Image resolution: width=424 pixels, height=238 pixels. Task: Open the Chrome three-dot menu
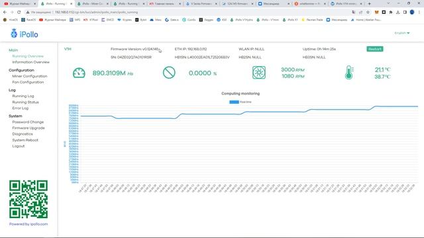(x=419, y=12)
